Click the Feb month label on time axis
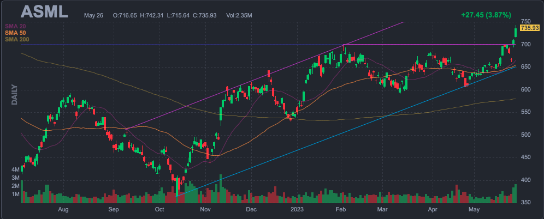This screenshot has width=544, height=219. pos(341,209)
